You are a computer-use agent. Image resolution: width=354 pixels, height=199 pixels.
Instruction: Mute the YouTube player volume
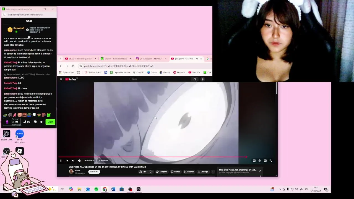tap(79, 161)
